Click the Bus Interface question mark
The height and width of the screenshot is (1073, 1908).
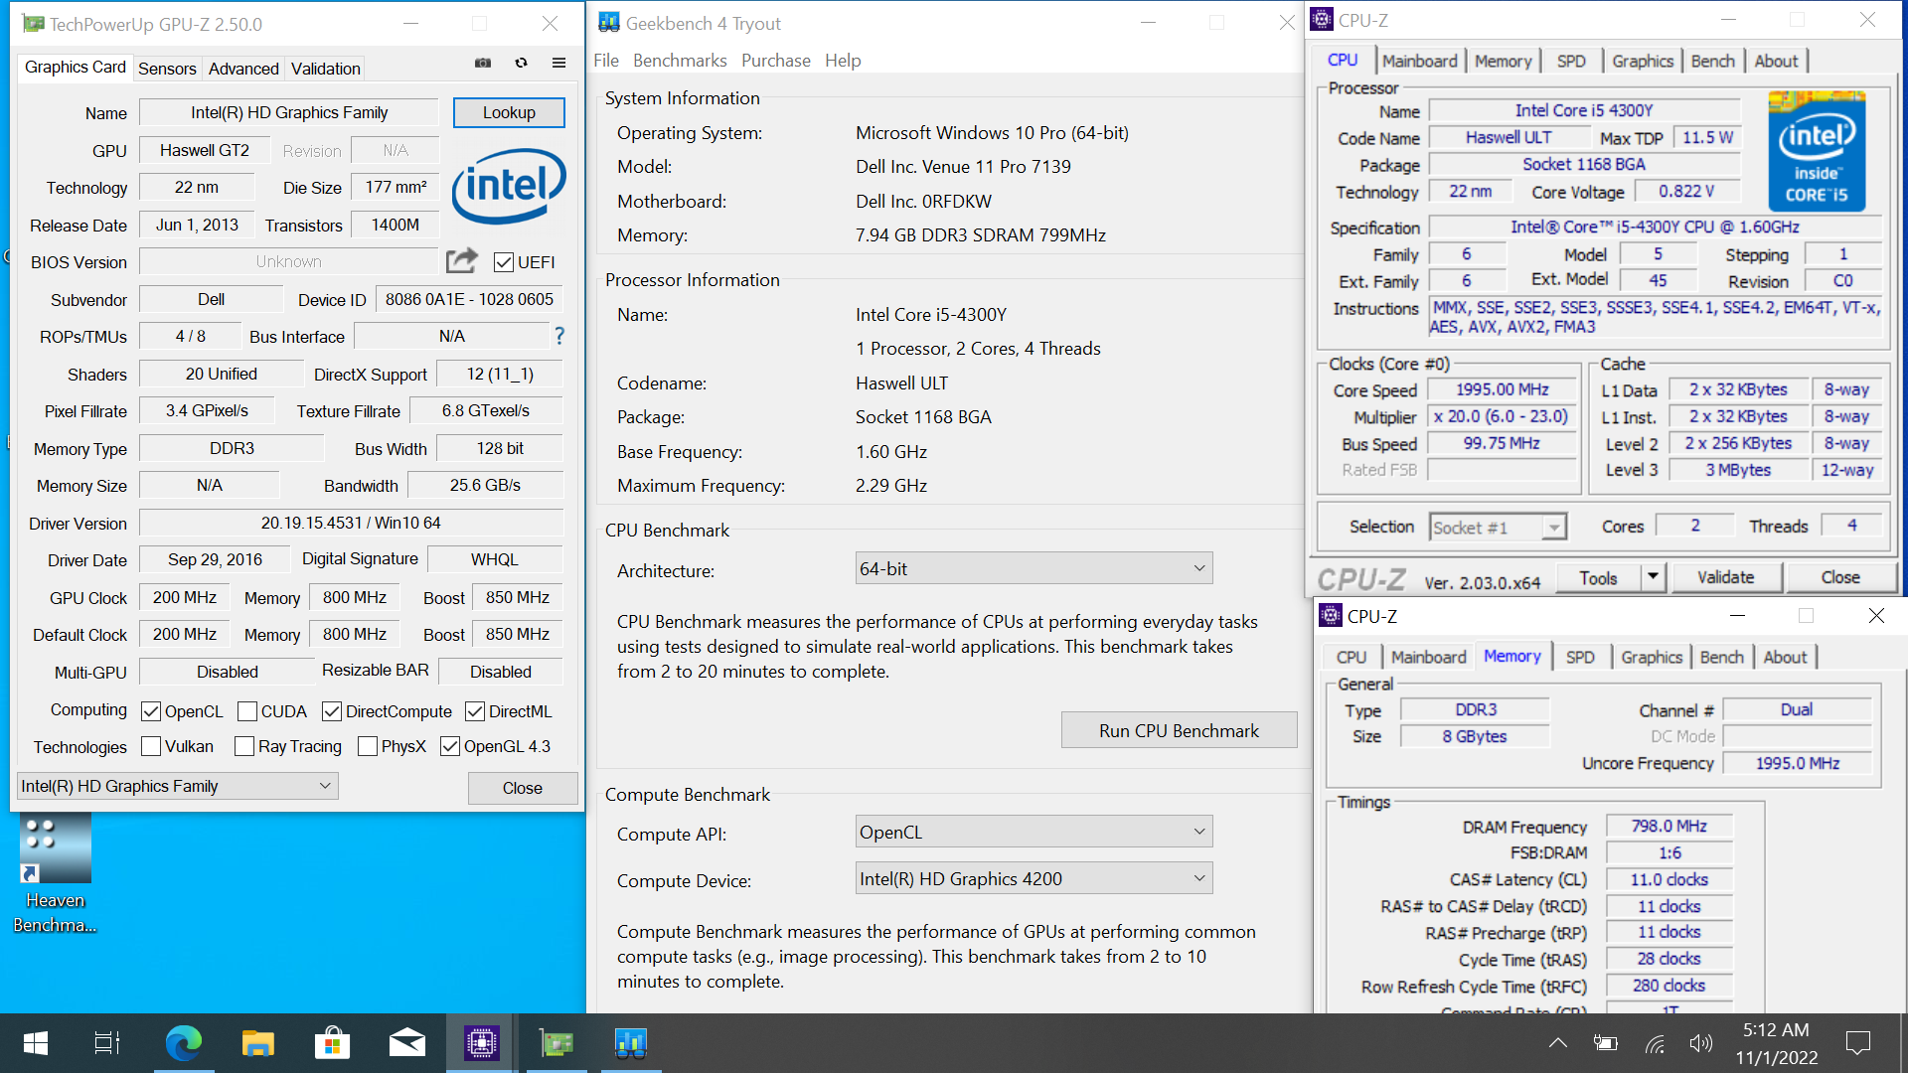coord(559,336)
